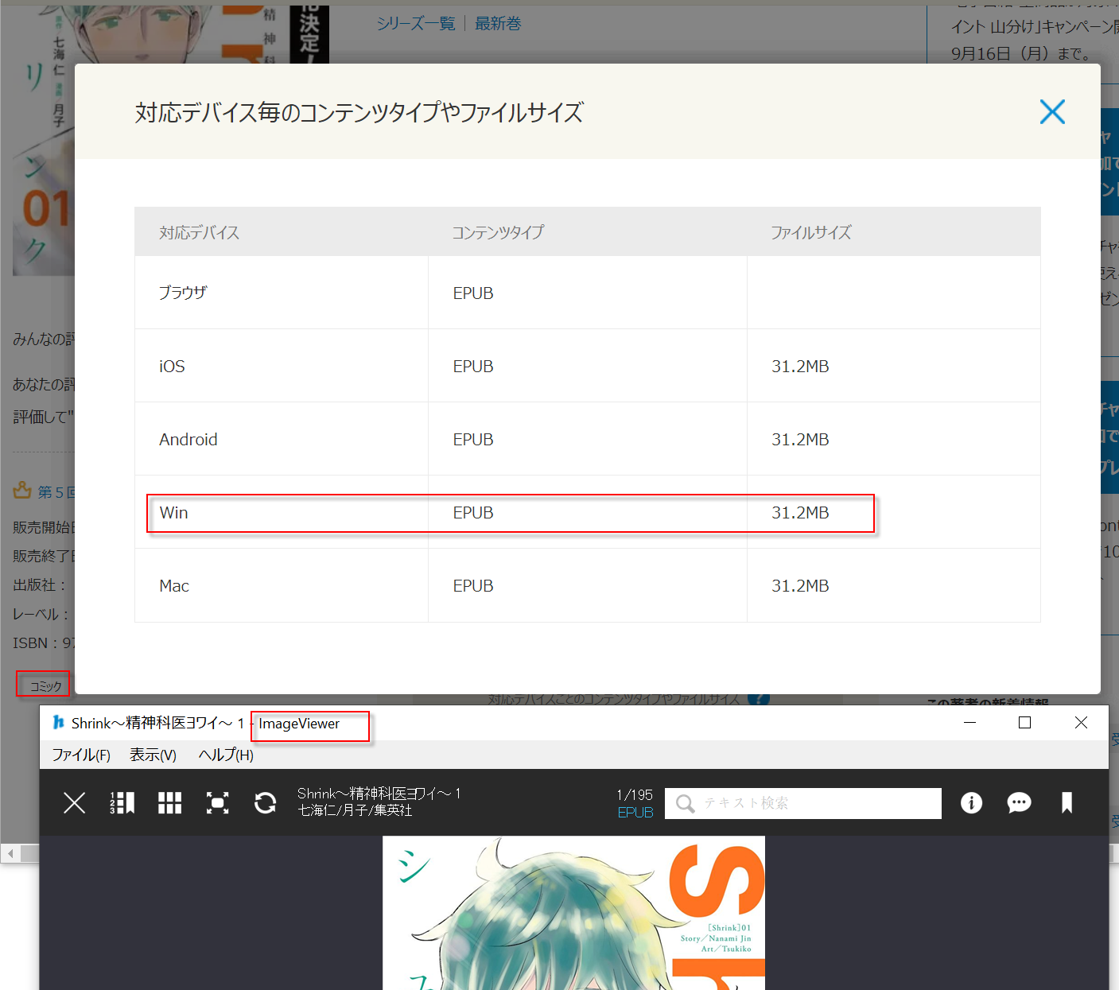Click the ImageViewer app icon in title bar
Screen dimensions: 1119x990
pyautogui.click(x=58, y=723)
